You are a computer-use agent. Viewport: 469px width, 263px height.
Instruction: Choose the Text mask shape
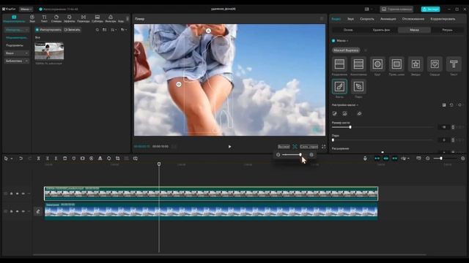tap(454, 64)
